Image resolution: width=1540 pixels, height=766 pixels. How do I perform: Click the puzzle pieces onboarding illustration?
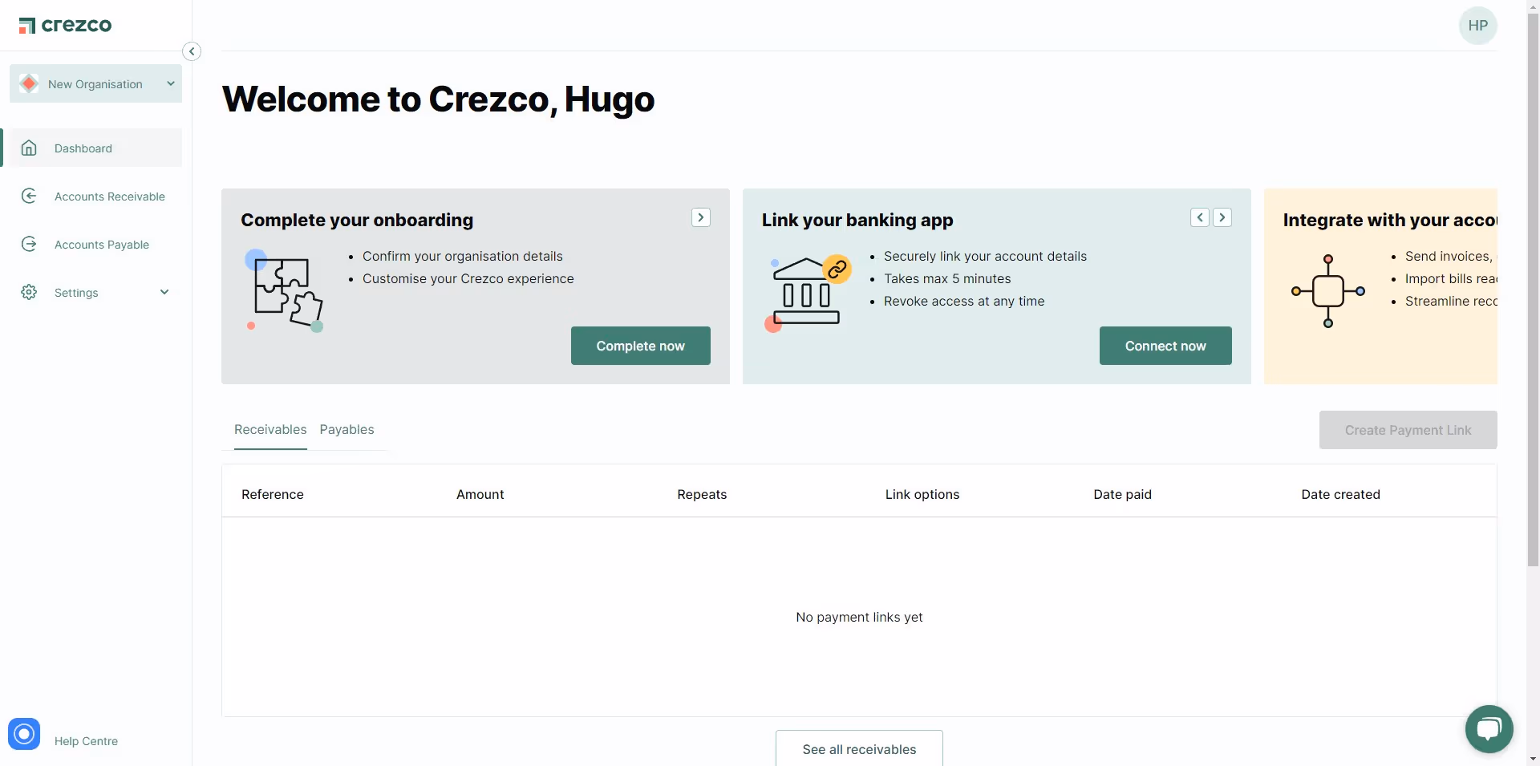click(x=284, y=291)
